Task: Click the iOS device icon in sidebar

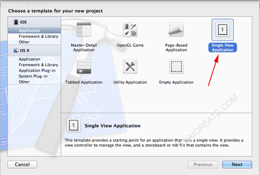Action: [16, 22]
